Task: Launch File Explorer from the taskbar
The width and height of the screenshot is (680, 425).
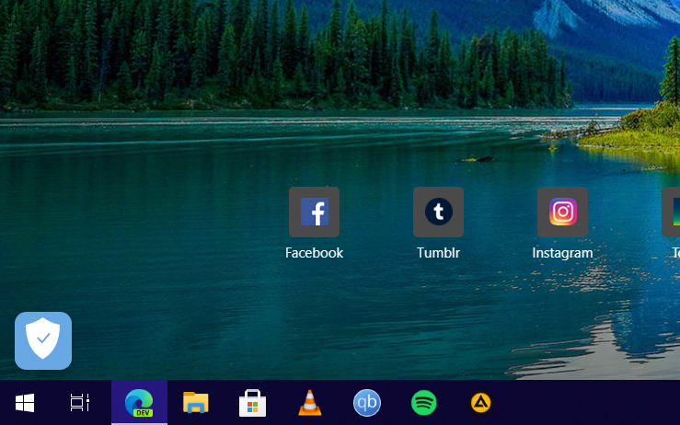Action: 196,402
